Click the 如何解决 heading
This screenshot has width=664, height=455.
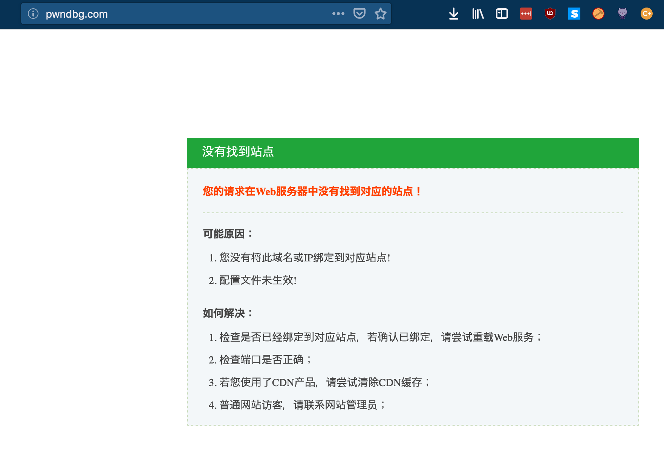tap(227, 312)
